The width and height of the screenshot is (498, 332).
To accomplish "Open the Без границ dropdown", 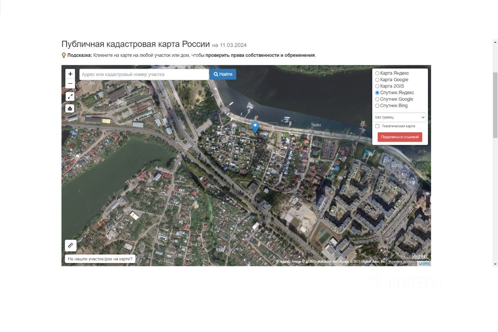I will [400, 117].
